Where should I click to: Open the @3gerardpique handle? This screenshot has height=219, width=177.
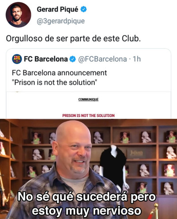61,21
